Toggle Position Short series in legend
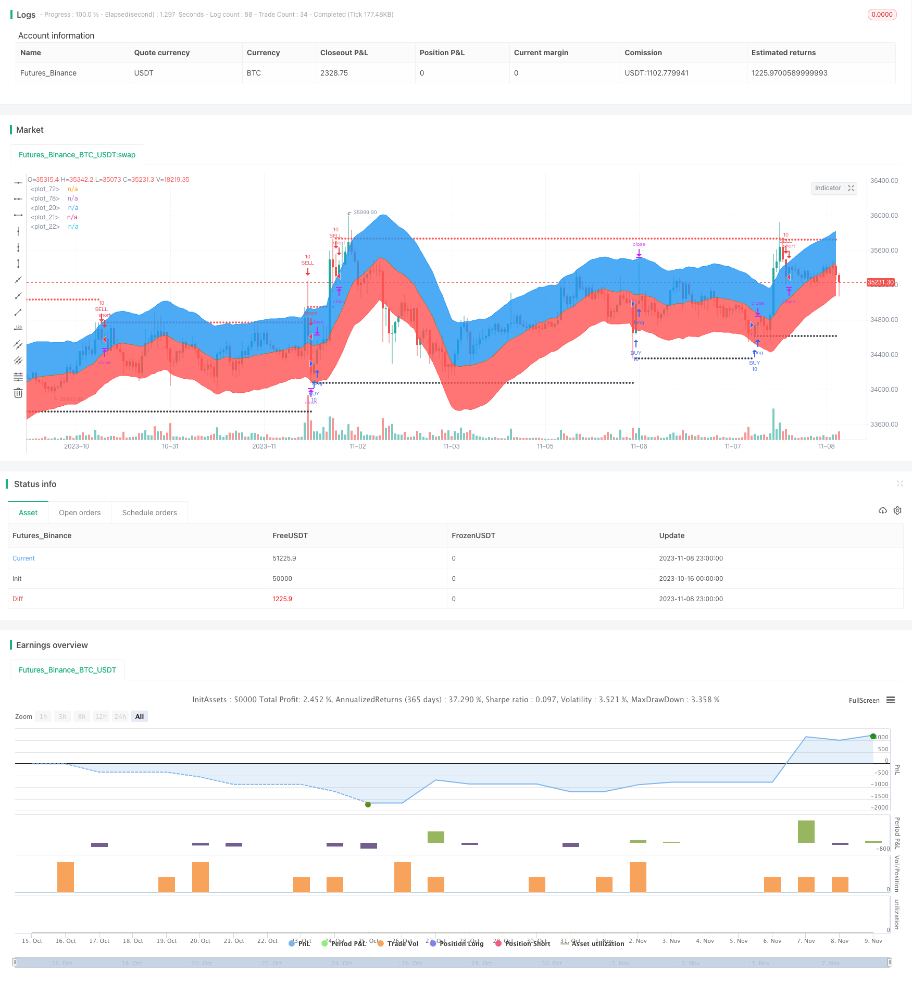Image resolution: width=912 pixels, height=983 pixels. tap(522, 943)
